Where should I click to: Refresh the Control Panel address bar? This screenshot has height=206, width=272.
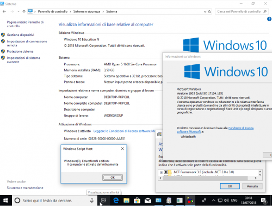coord(209,11)
